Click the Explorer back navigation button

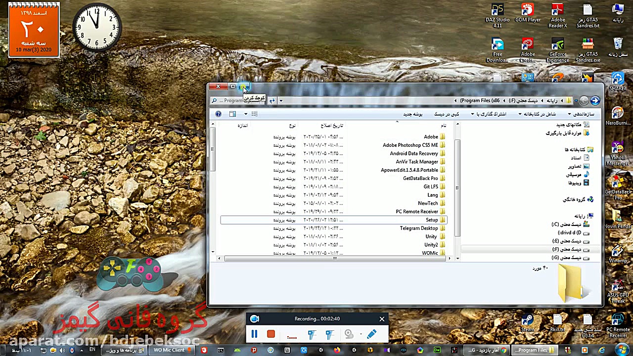595,100
